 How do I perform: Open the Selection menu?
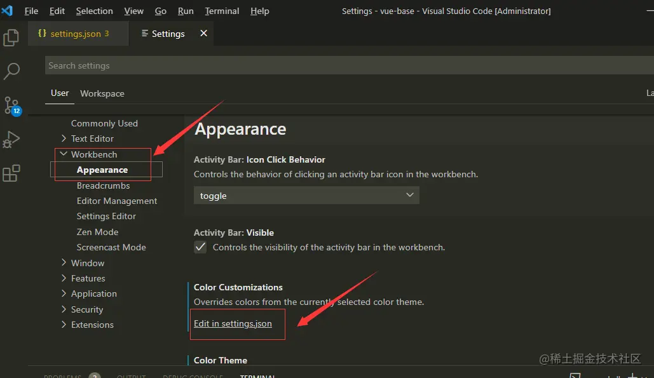click(x=94, y=11)
